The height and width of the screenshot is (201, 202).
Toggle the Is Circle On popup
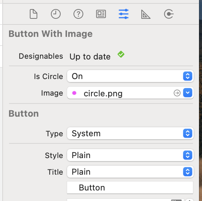pos(130,76)
